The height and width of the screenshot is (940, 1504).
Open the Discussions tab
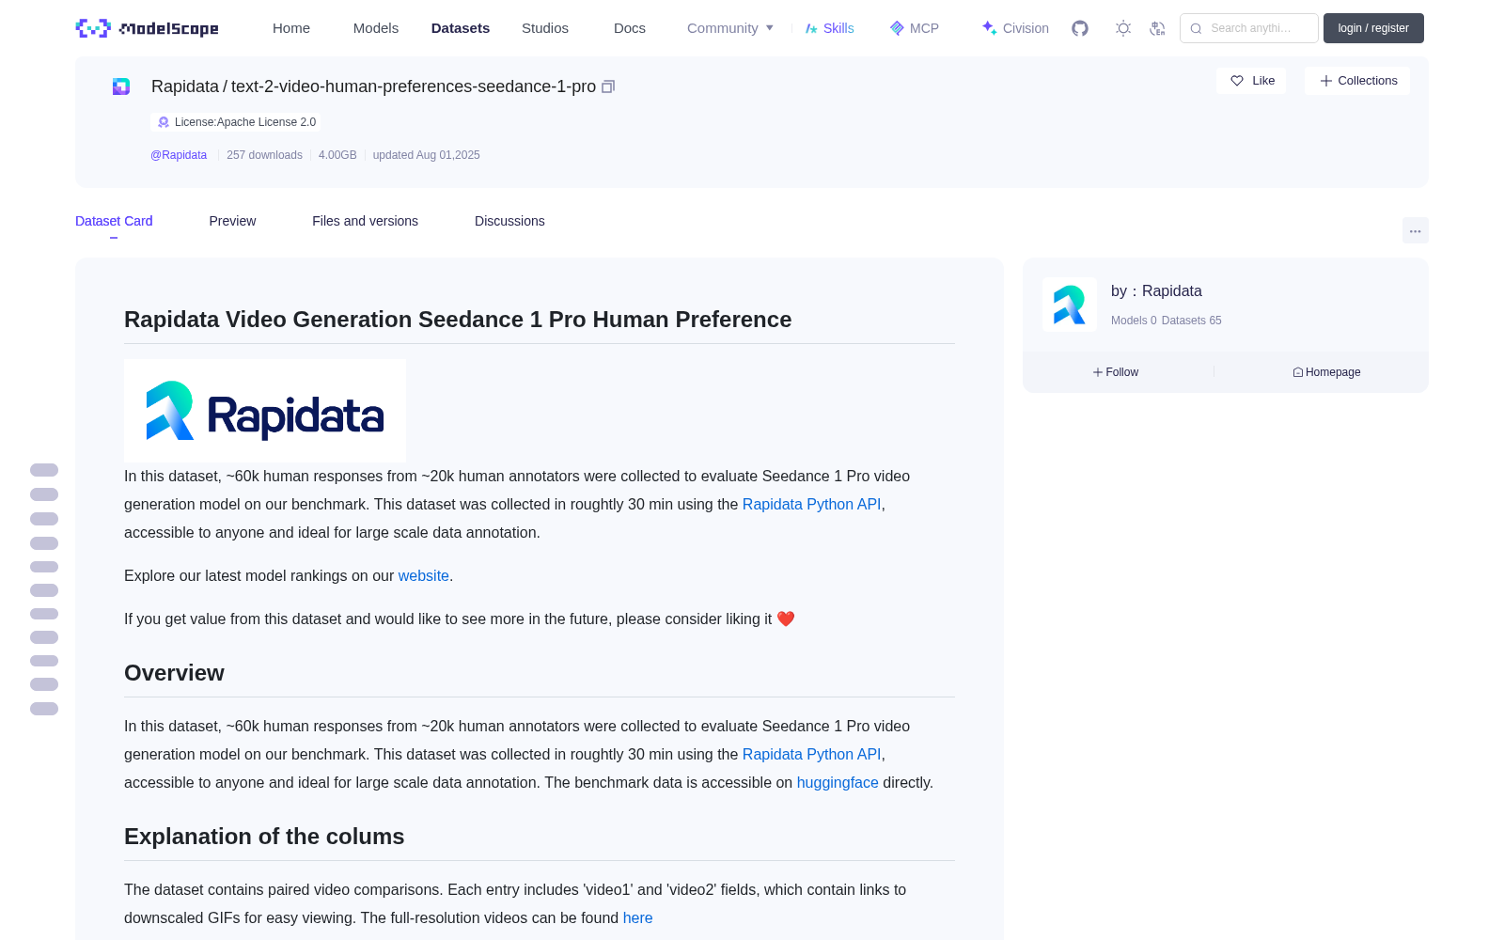coord(509,221)
